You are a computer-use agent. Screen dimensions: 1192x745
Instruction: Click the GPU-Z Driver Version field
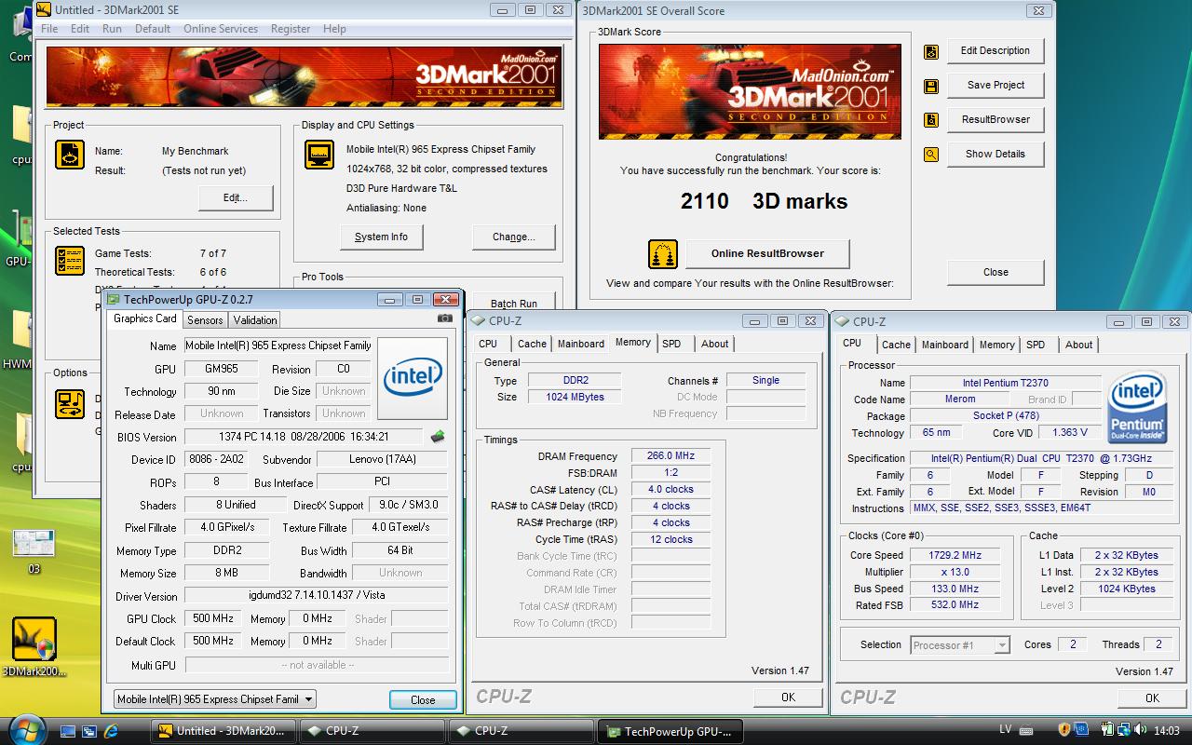(x=317, y=596)
